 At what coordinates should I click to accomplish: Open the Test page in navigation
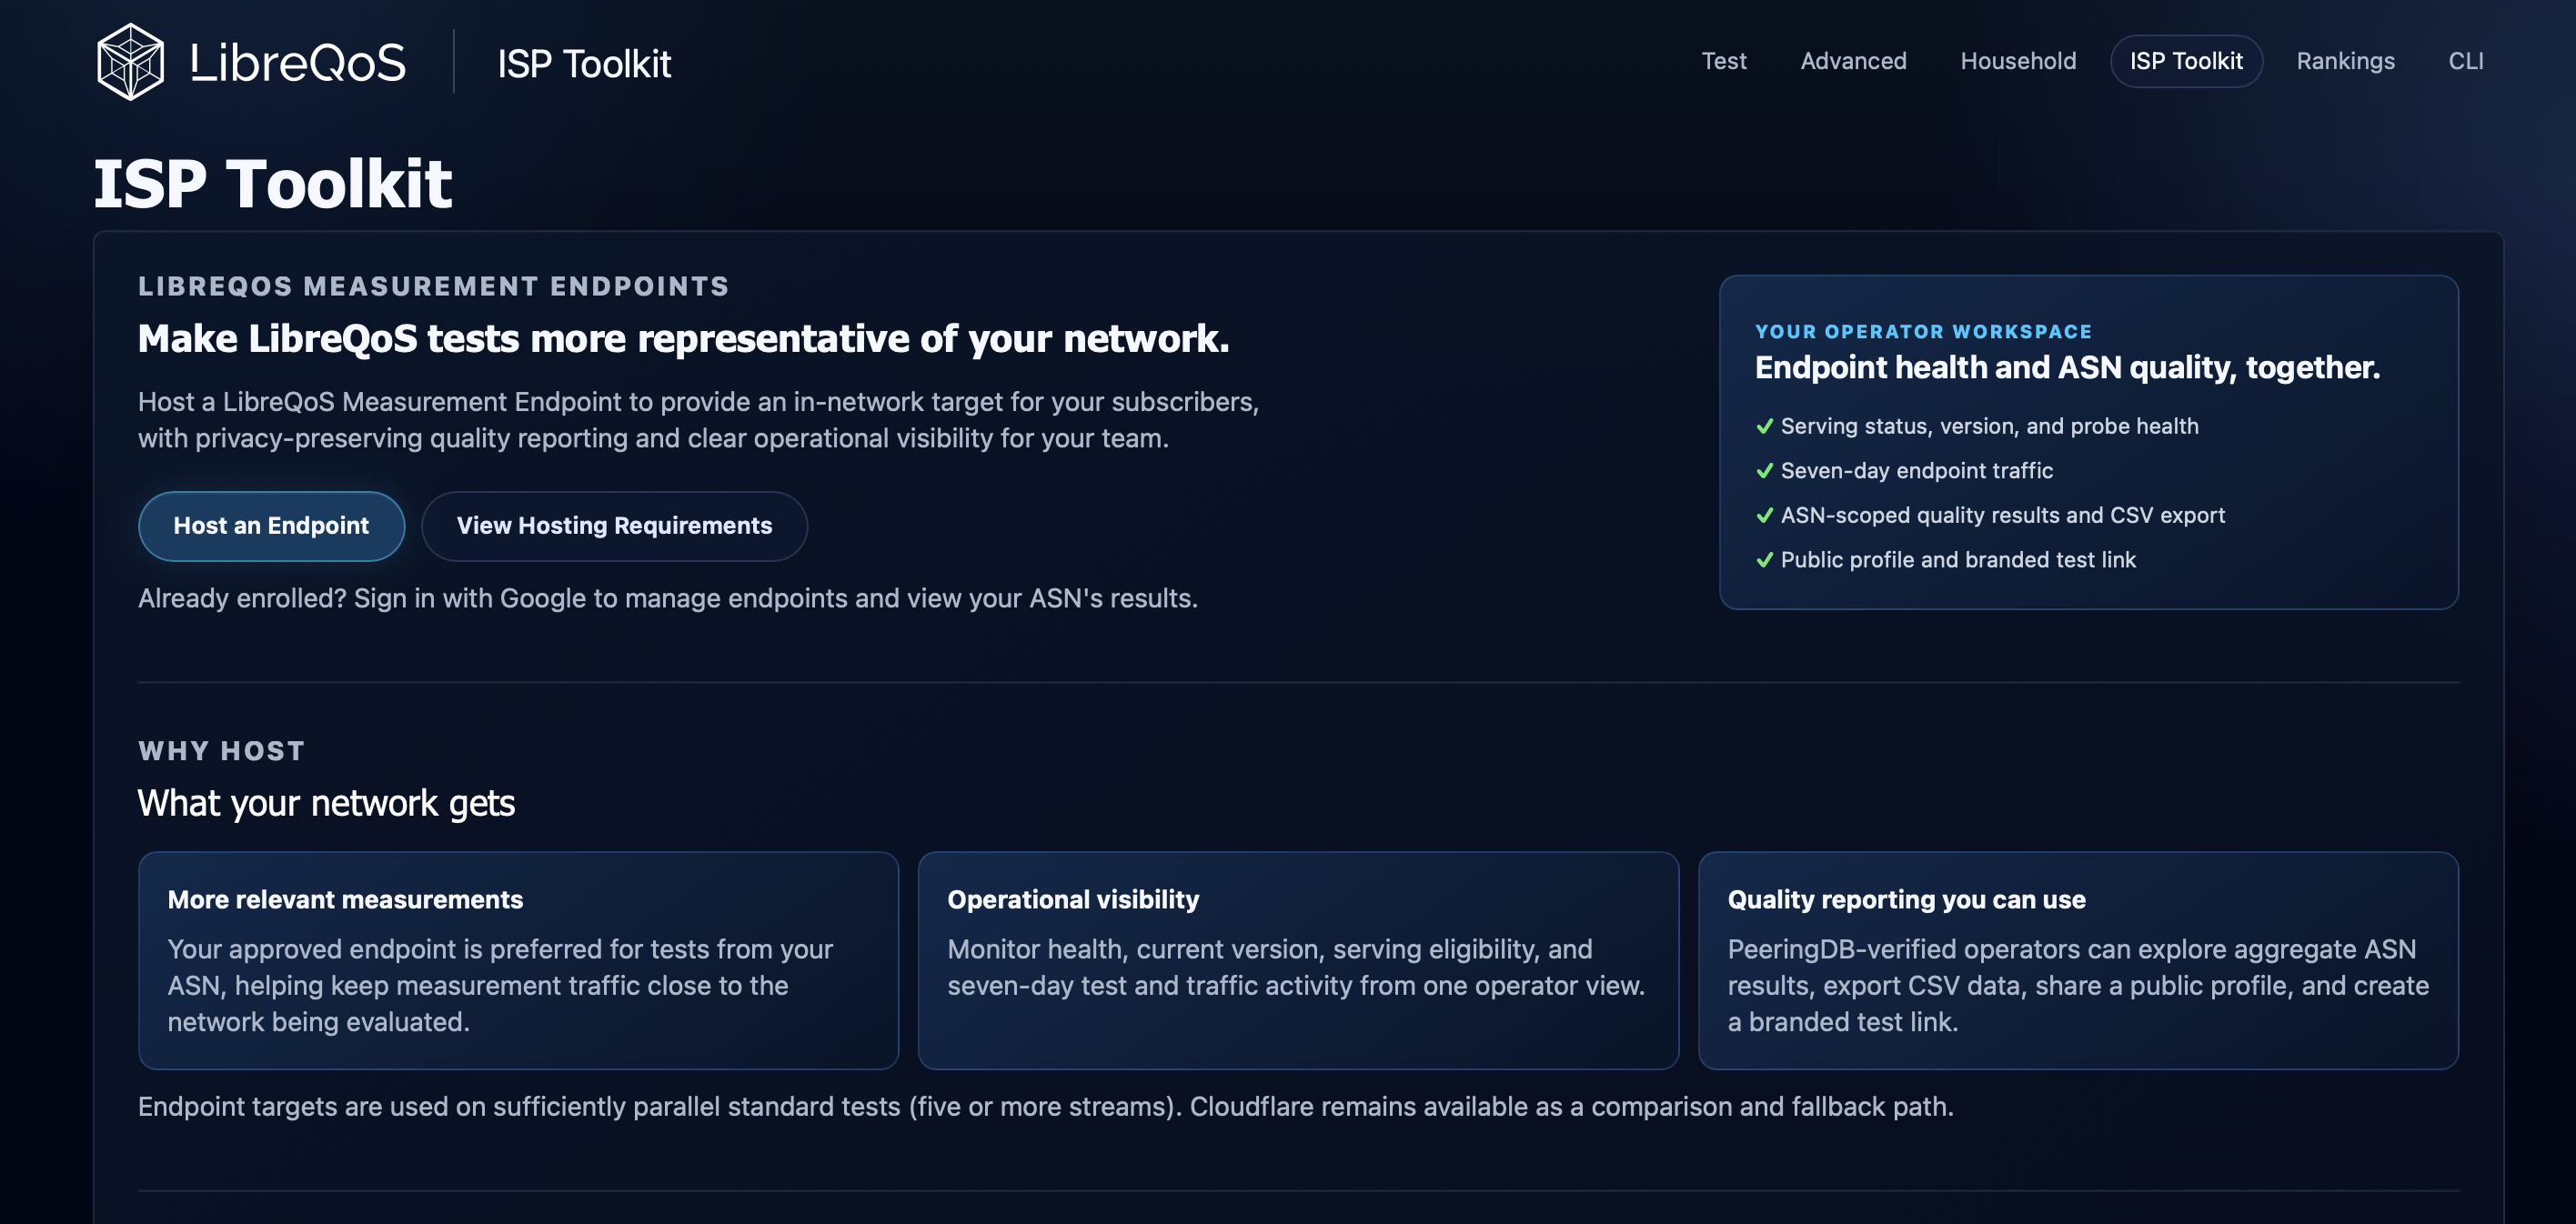point(1724,61)
